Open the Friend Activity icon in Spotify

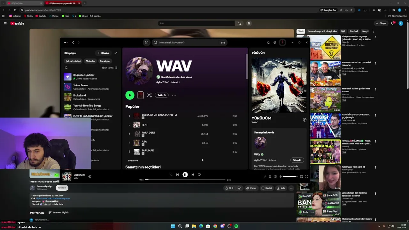click(275, 42)
